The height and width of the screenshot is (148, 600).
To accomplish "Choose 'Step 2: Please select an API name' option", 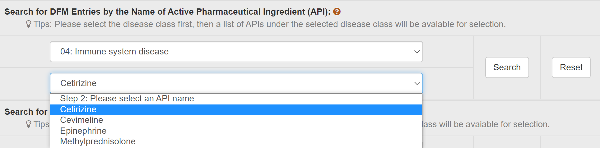I will click(127, 99).
